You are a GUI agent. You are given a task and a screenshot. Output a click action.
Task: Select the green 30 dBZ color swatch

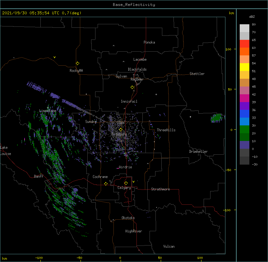(244, 129)
